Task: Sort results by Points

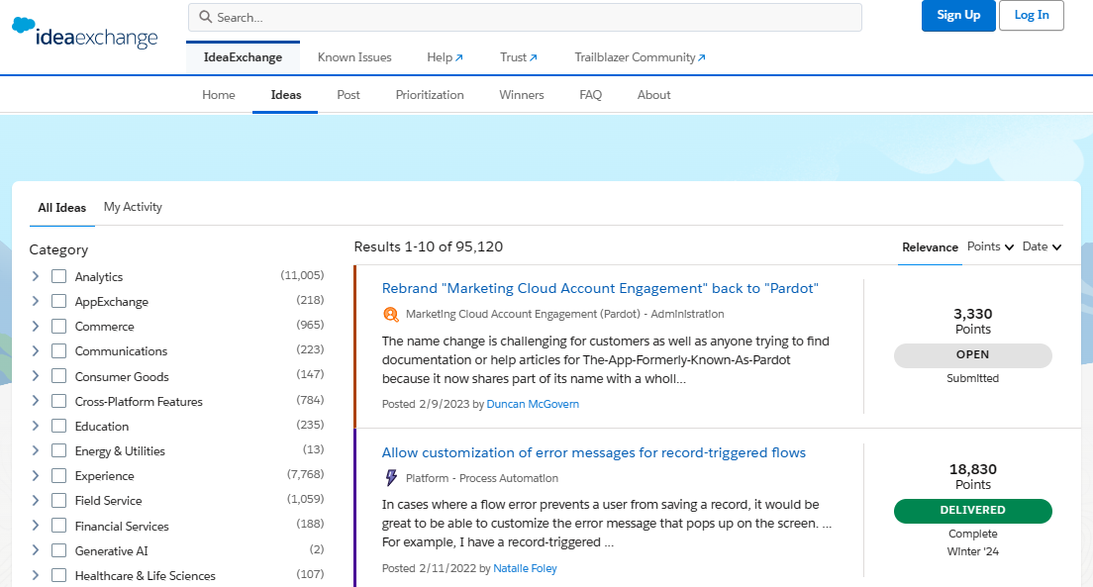Action: [990, 246]
